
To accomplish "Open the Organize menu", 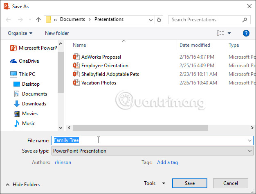I will (x=20, y=33).
